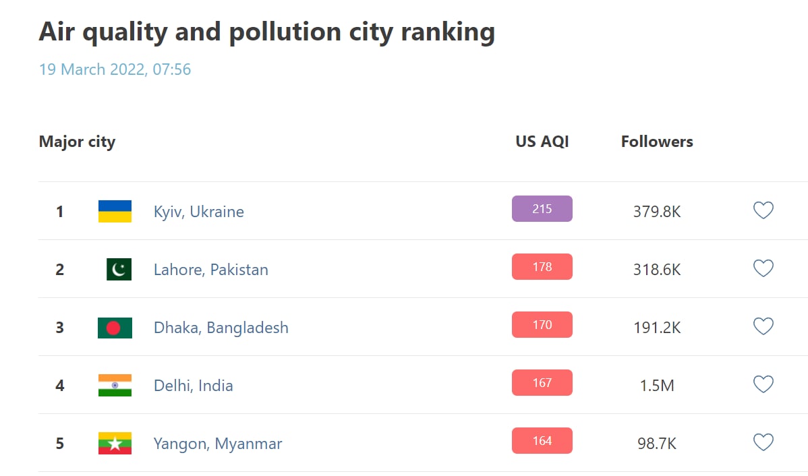Click the US AQI column header
Image resolution: width=808 pixels, height=476 pixels.
coord(542,142)
